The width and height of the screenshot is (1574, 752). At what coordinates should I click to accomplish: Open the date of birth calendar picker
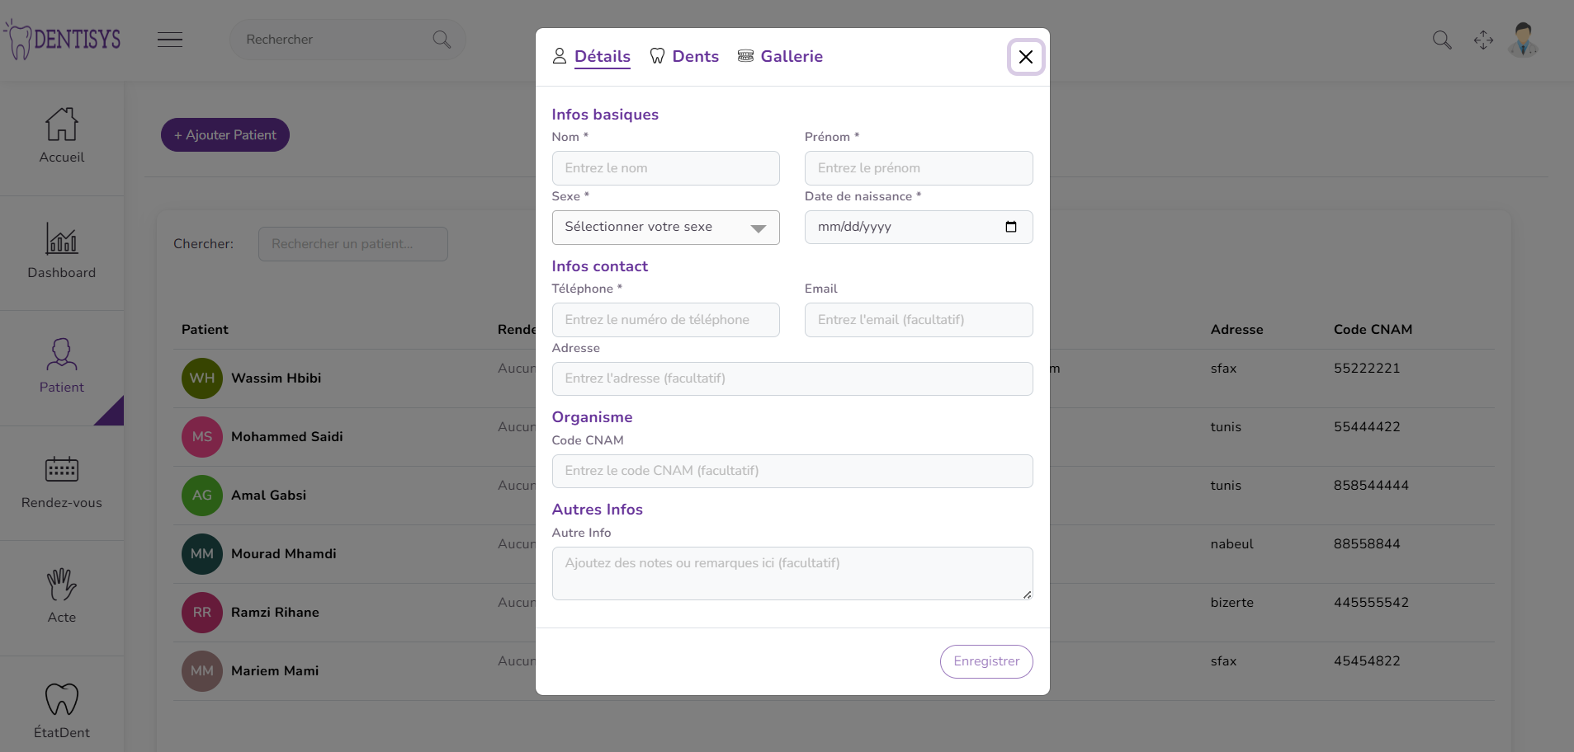pyautogui.click(x=1011, y=227)
